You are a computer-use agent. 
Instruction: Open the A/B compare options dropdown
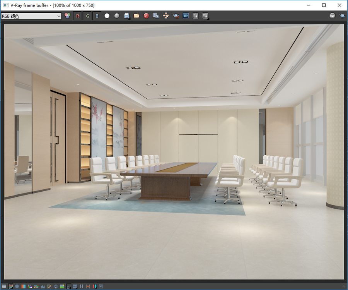(205, 16)
